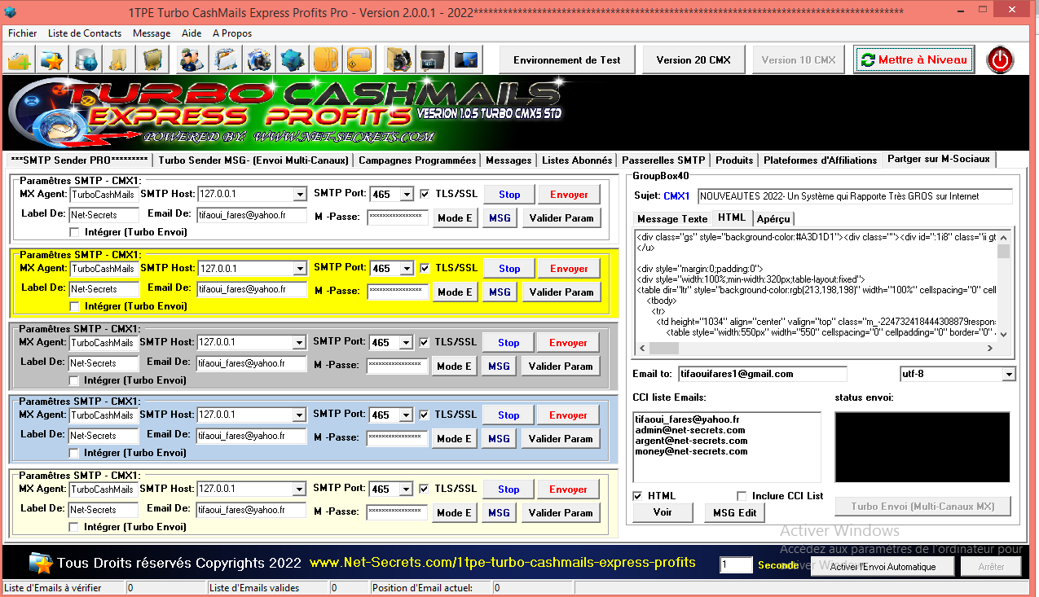
Task: Click the red power button icon
Action: (x=1000, y=59)
